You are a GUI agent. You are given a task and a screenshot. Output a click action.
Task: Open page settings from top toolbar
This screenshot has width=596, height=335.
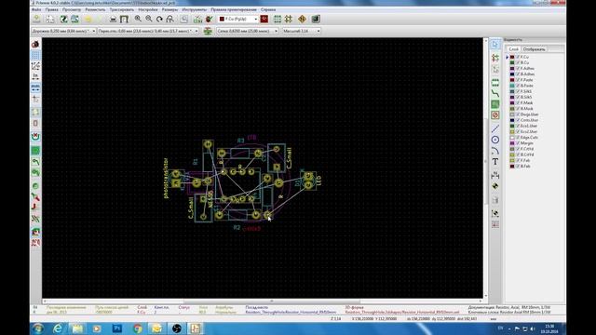pos(49,19)
